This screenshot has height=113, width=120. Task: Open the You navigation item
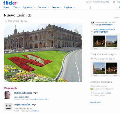(15, 7)
